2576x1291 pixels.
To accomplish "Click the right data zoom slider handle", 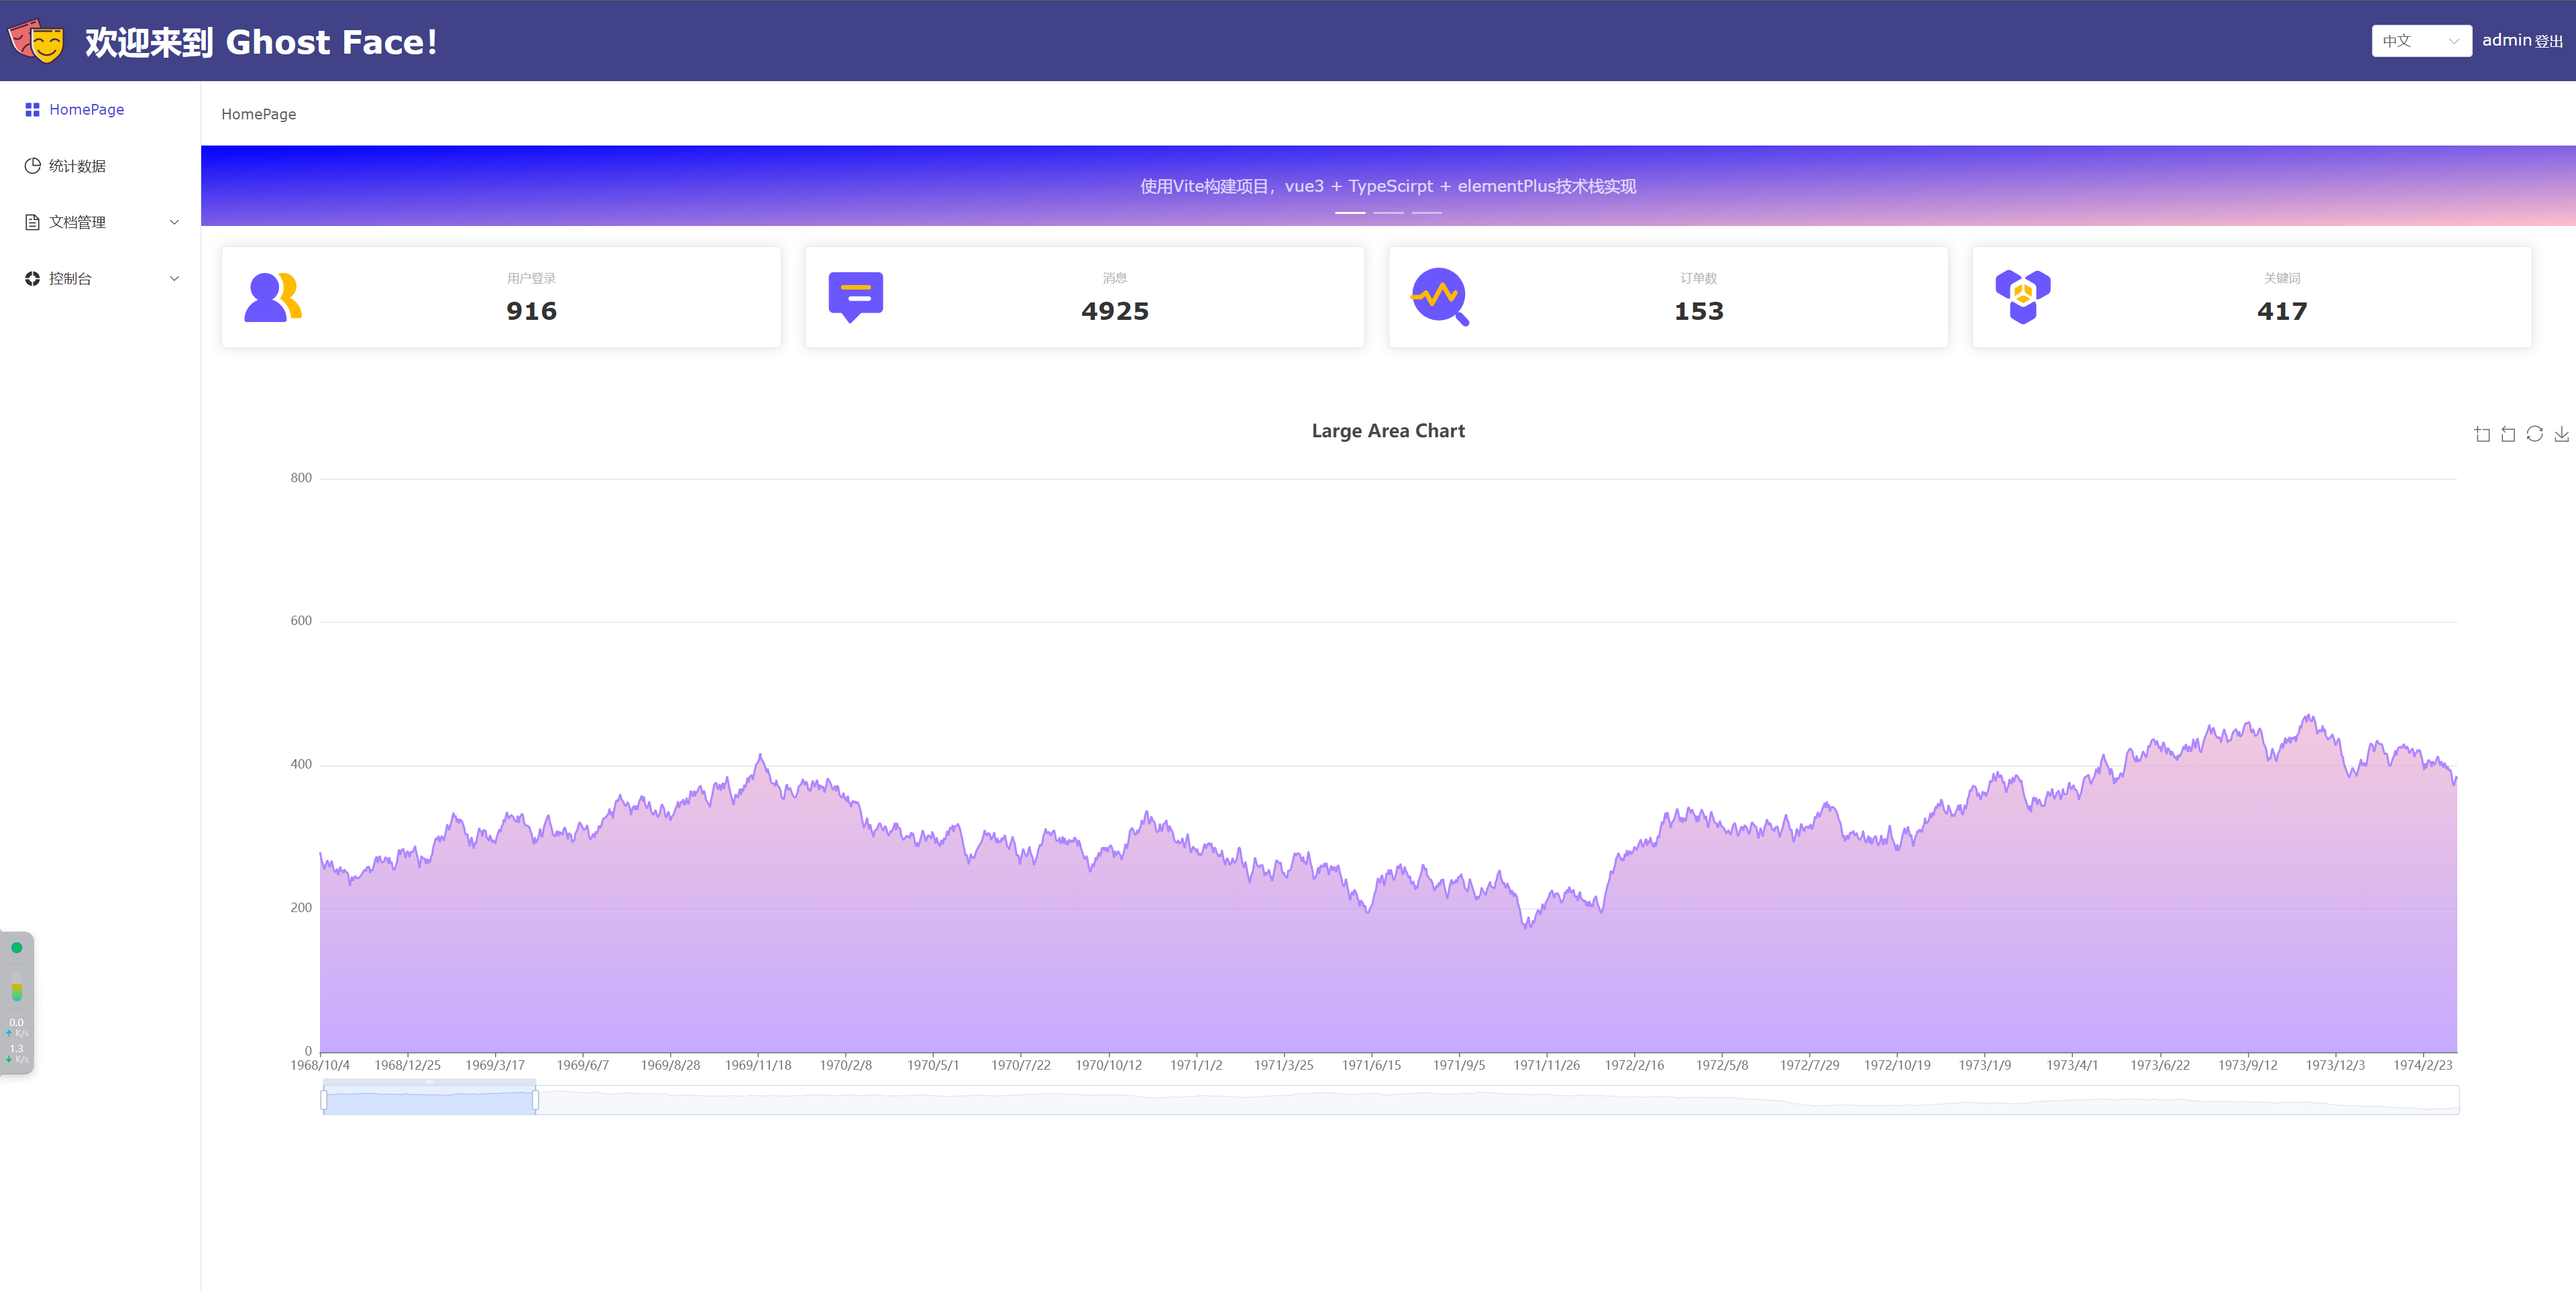I will pos(535,1101).
